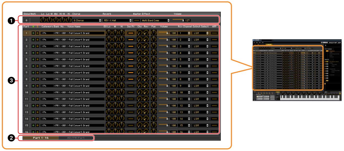Image resolution: width=344 pixels, height=151 pixels.
Task: Toggle the Ins.FX switch for Part 2
Action: [130, 40]
